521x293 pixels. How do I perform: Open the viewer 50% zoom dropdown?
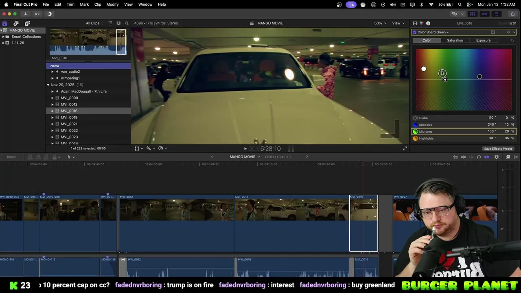pos(380,23)
